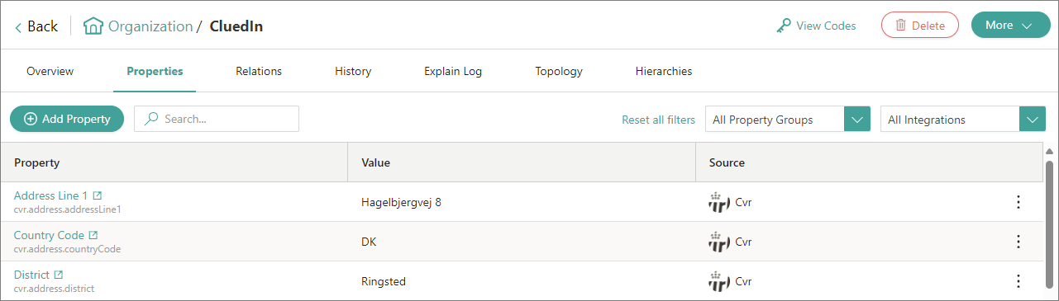This screenshot has width=1059, height=301.
Task: Open three-dot menu for District row
Action: (x=1018, y=281)
